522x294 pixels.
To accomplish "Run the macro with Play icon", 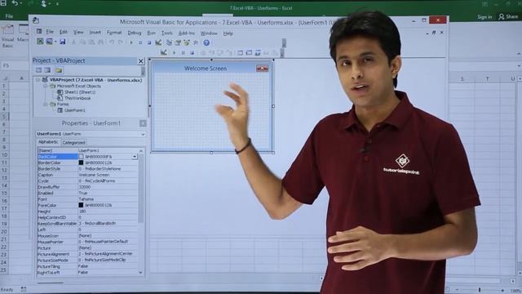I will (131, 42).
